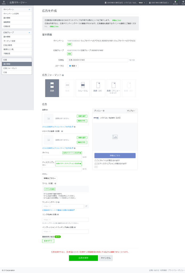185x273 pixels.
Task: Go to ターゲット設定 in the sidebar
Action: (x=9, y=41)
